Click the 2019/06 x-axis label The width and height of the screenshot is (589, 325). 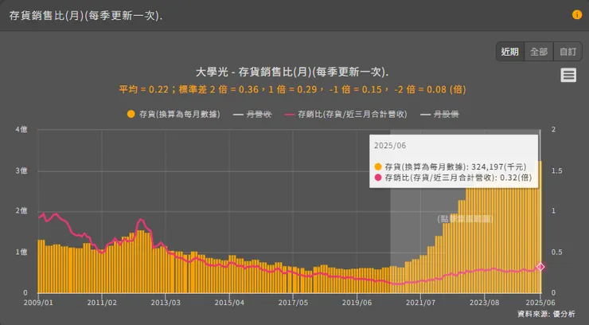click(x=357, y=303)
